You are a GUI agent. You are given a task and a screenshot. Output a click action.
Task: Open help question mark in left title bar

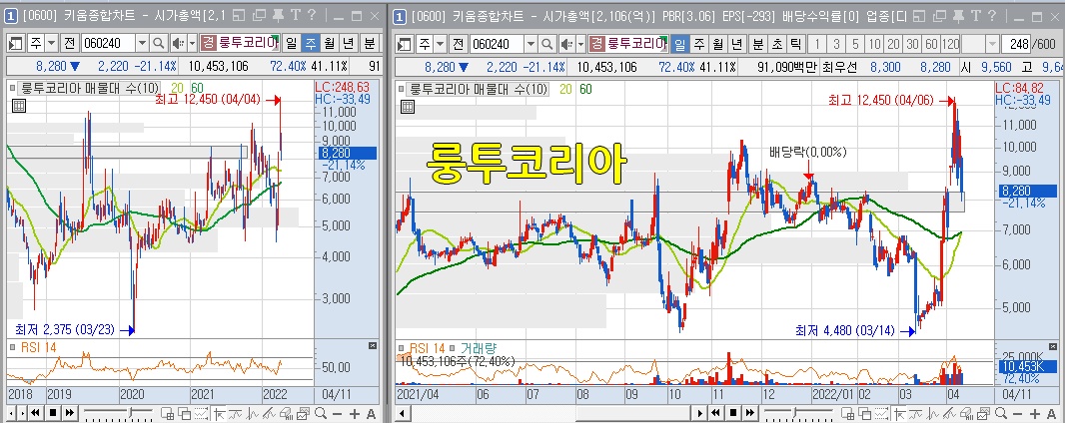pyautogui.click(x=312, y=16)
